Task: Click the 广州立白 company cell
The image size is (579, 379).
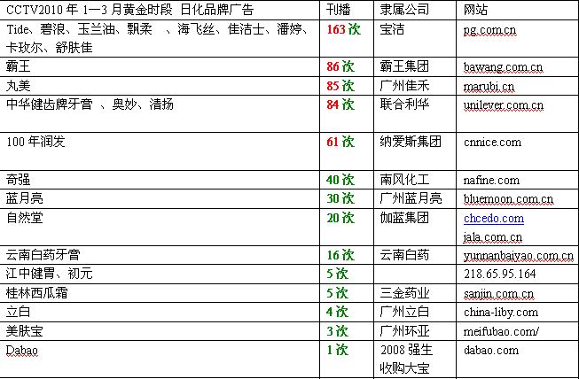Action: 404,312
